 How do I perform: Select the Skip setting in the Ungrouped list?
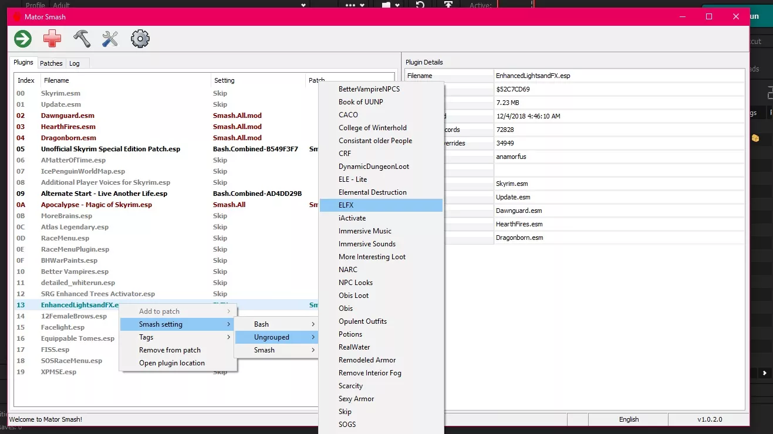pyautogui.click(x=381, y=412)
